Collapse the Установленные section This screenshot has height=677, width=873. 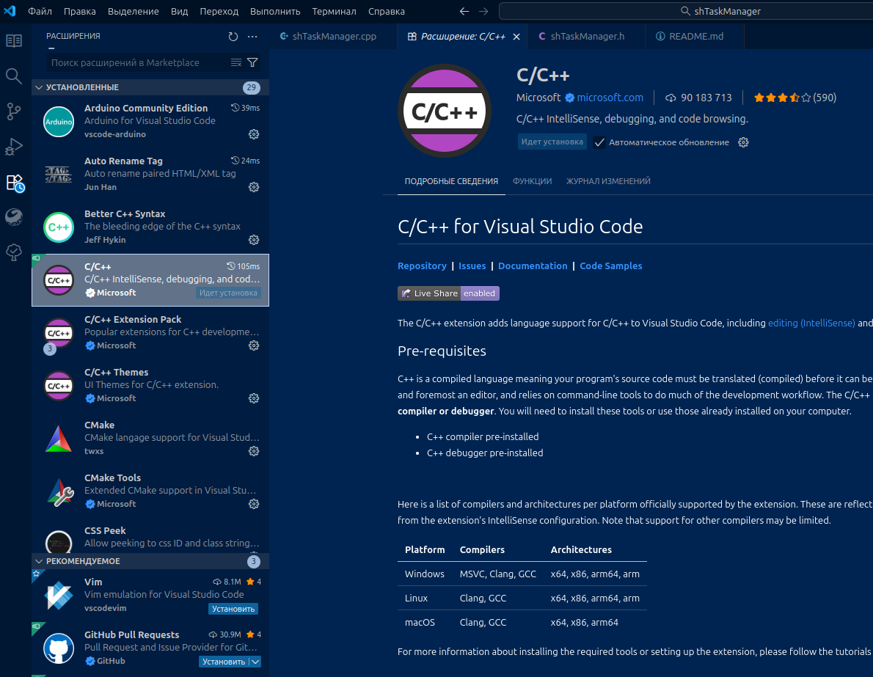pos(38,88)
